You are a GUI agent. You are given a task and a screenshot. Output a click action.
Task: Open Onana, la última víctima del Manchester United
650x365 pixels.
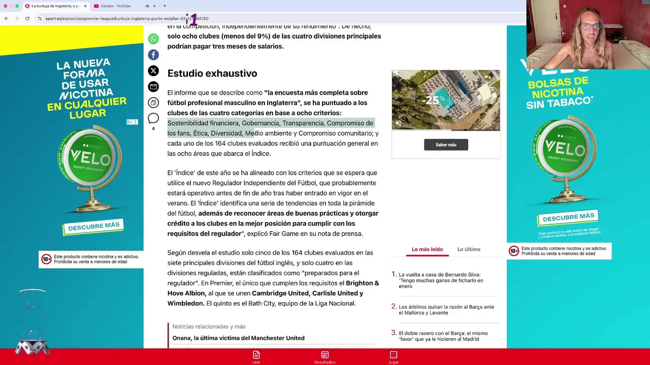(x=238, y=338)
